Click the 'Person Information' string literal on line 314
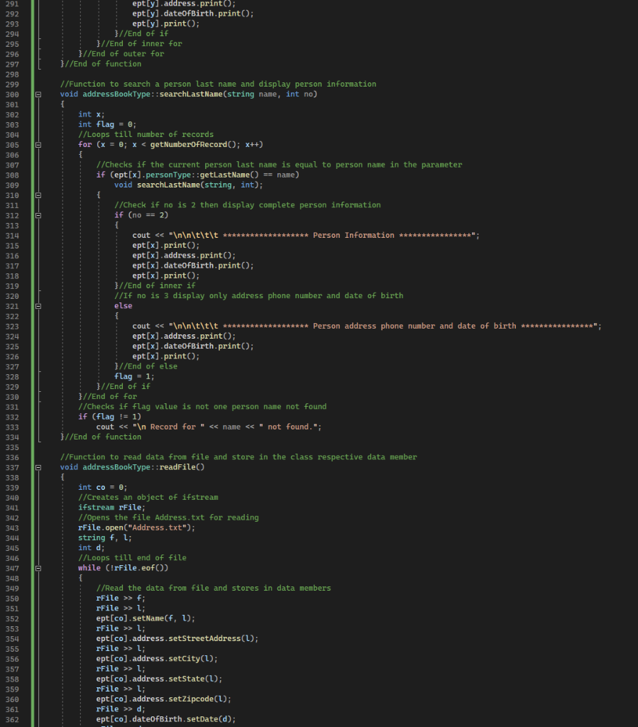Screen dimensions: 638x727 [324, 236]
